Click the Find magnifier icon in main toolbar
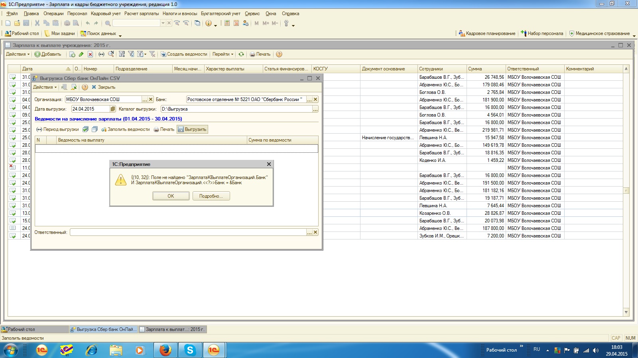638x358 pixels. [x=108, y=23]
